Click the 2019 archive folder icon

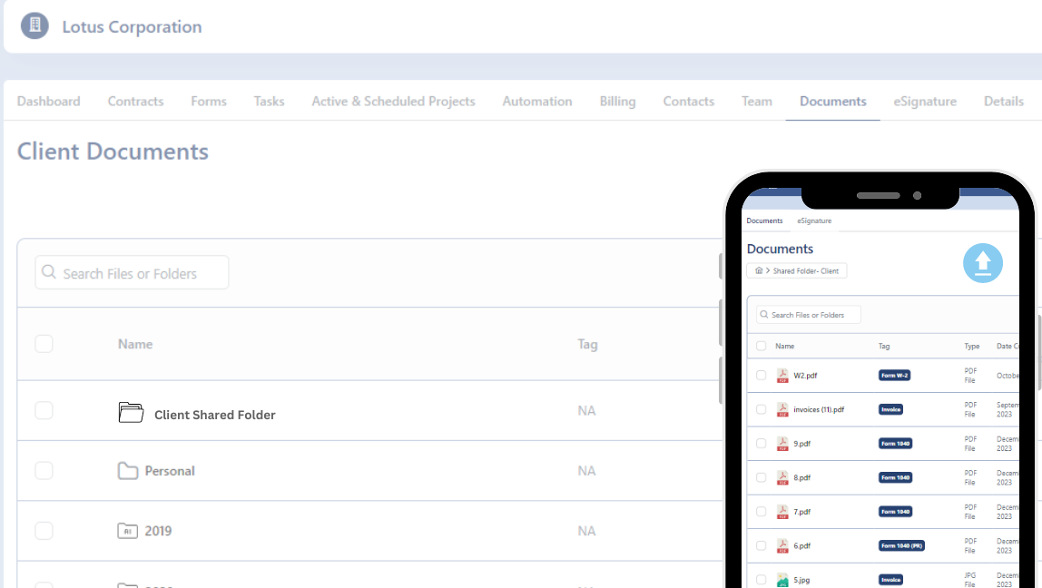[127, 530]
